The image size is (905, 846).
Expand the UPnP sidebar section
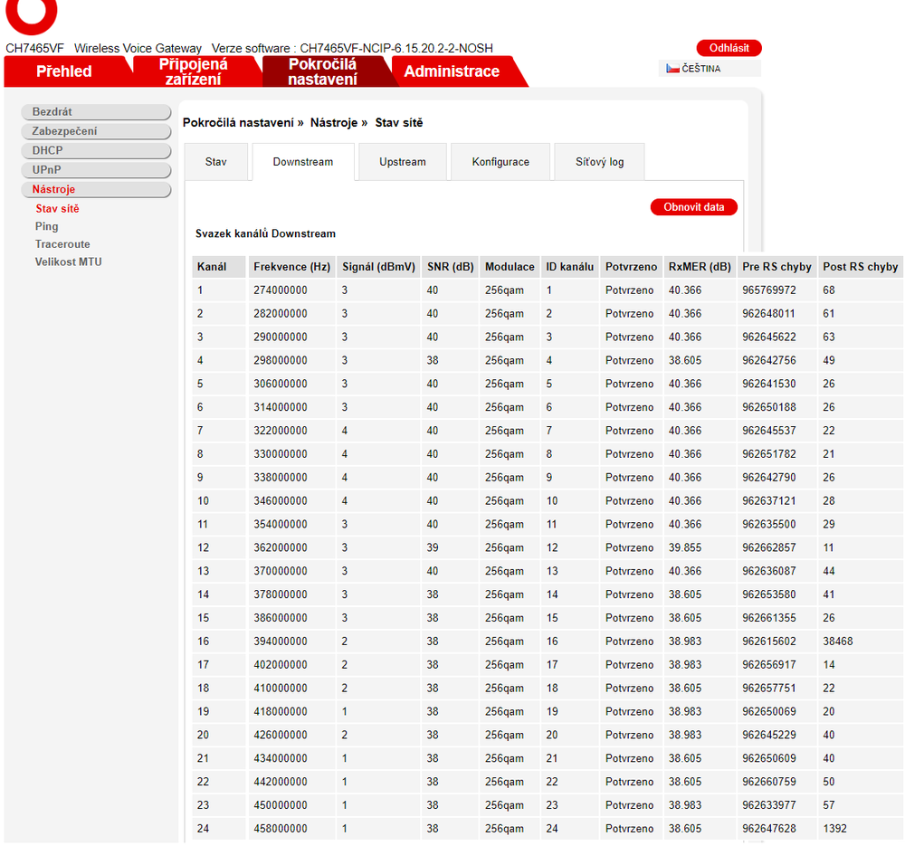95,170
